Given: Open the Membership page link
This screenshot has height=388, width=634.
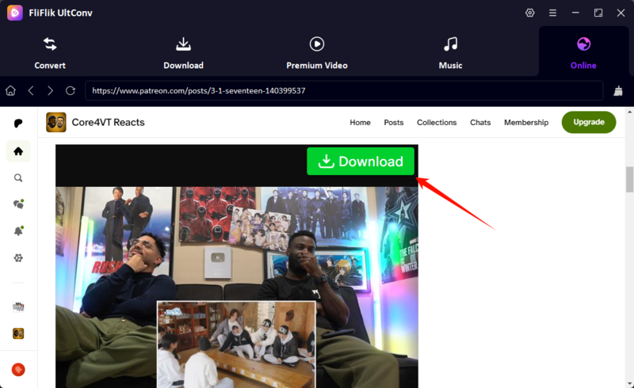Looking at the screenshot, I should 526,123.
